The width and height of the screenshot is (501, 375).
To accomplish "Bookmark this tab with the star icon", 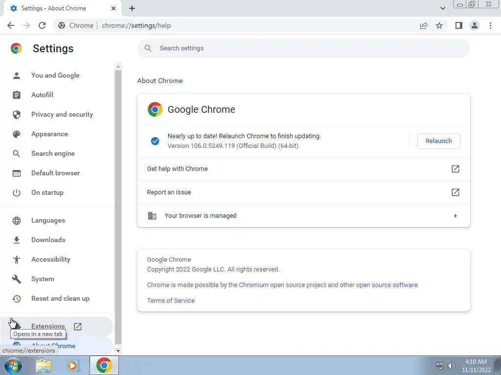I will click(x=439, y=25).
